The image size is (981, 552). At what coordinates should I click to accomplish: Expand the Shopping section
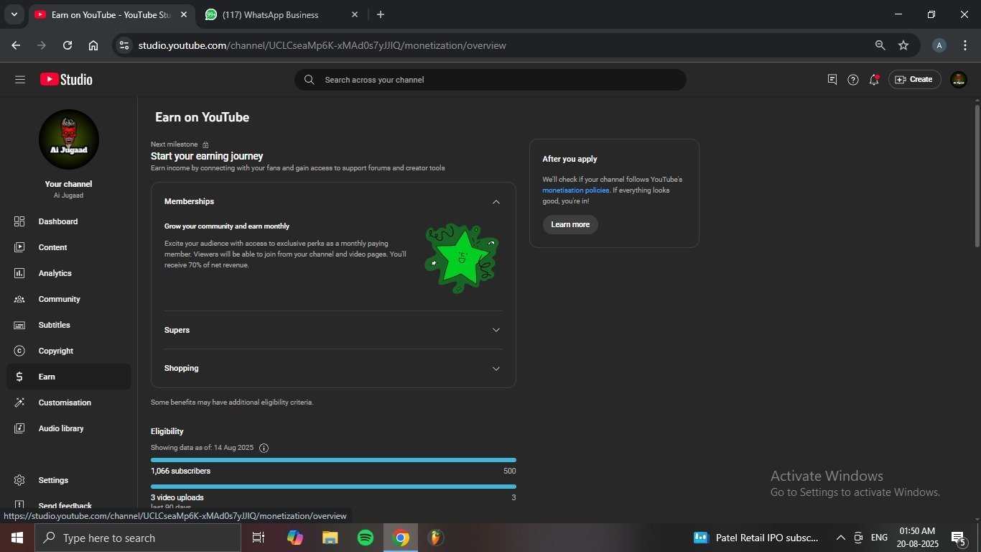point(496,368)
